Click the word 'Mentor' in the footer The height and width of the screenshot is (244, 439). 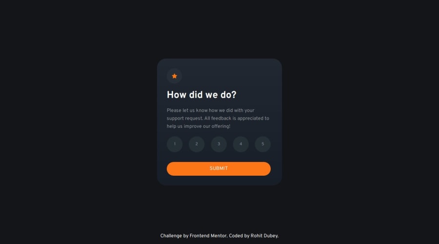[x=219, y=236]
